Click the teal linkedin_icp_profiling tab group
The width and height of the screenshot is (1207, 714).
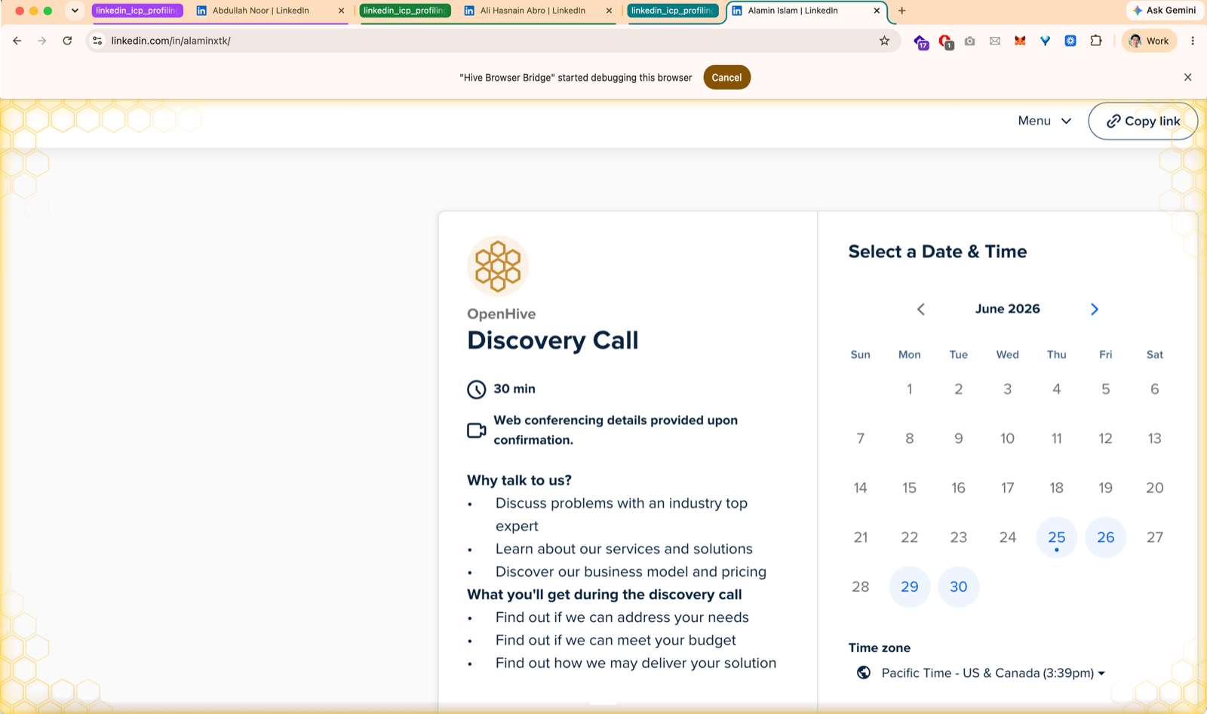673,11
